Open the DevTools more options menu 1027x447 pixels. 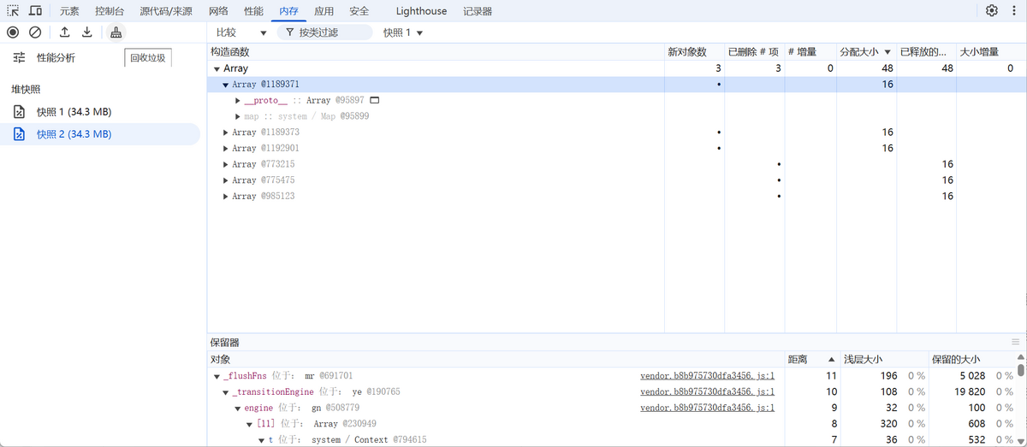pos(1013,11)
